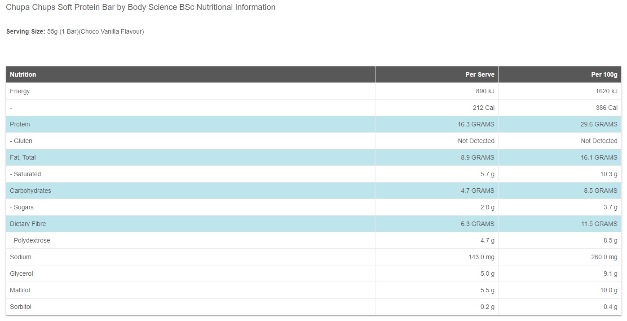Select the Protein row label
This screenshot has height=321, width=627.
pyautogui.click(x=20, y=124)
